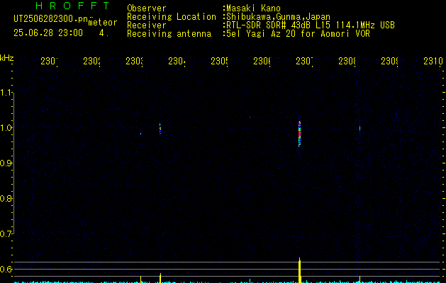Click the 1.0 kHz frequency label

pyautogui.click(x=6, y=128)
